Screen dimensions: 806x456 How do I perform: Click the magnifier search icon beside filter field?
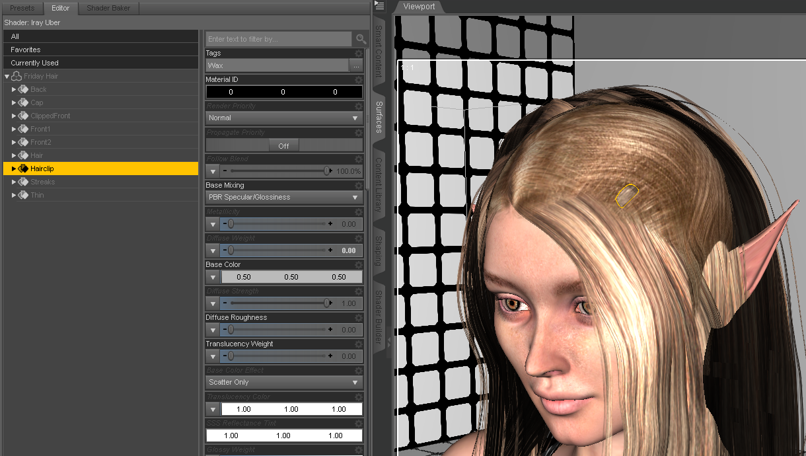tap(361, 39)
